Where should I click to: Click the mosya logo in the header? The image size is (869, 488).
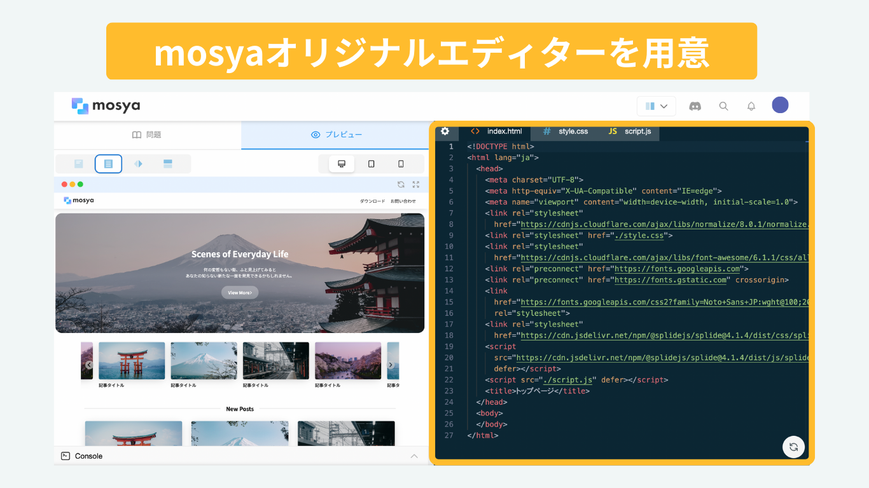tap(105, 105)
